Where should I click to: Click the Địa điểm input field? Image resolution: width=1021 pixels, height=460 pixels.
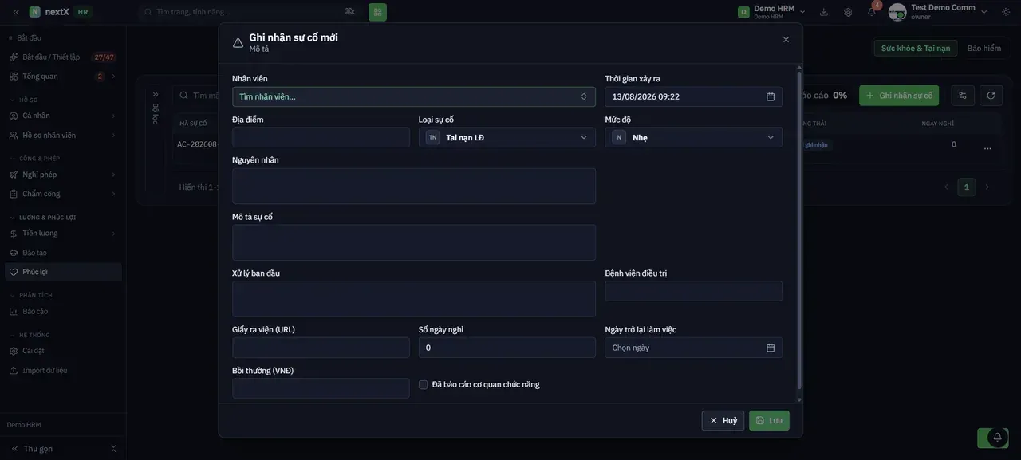321,137
